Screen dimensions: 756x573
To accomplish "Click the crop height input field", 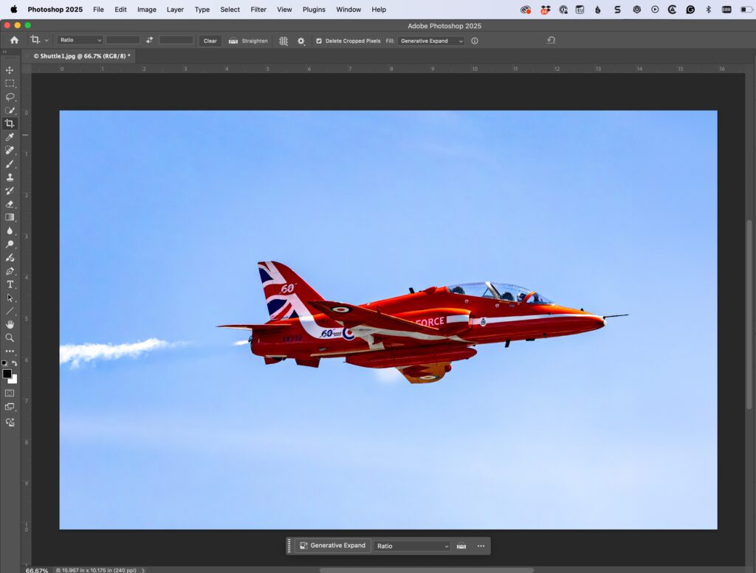I will pos(176,41).
